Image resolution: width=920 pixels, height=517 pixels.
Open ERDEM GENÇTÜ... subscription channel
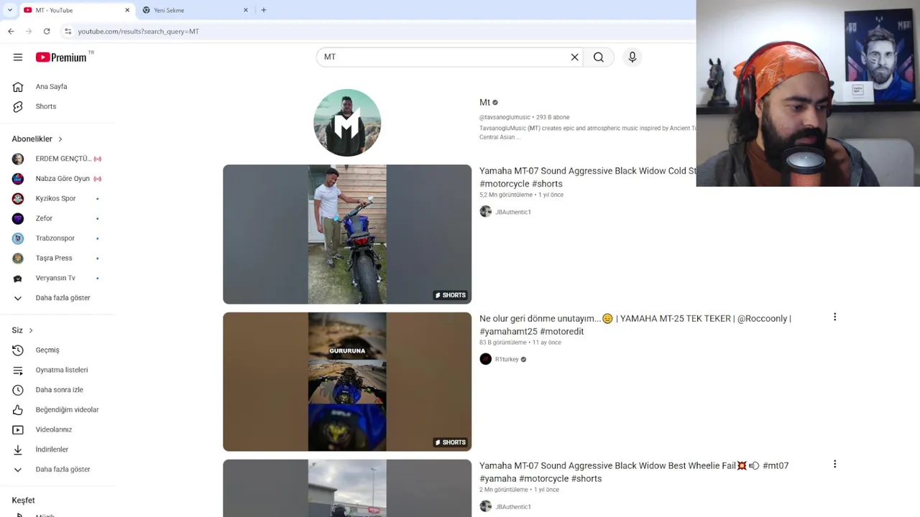click(x=57, y=159)
